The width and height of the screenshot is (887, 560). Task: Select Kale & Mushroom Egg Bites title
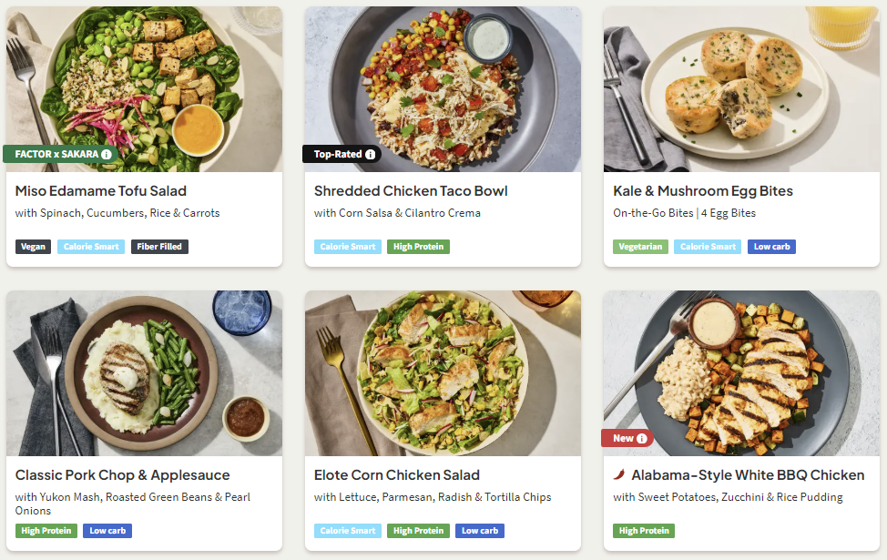703,191
